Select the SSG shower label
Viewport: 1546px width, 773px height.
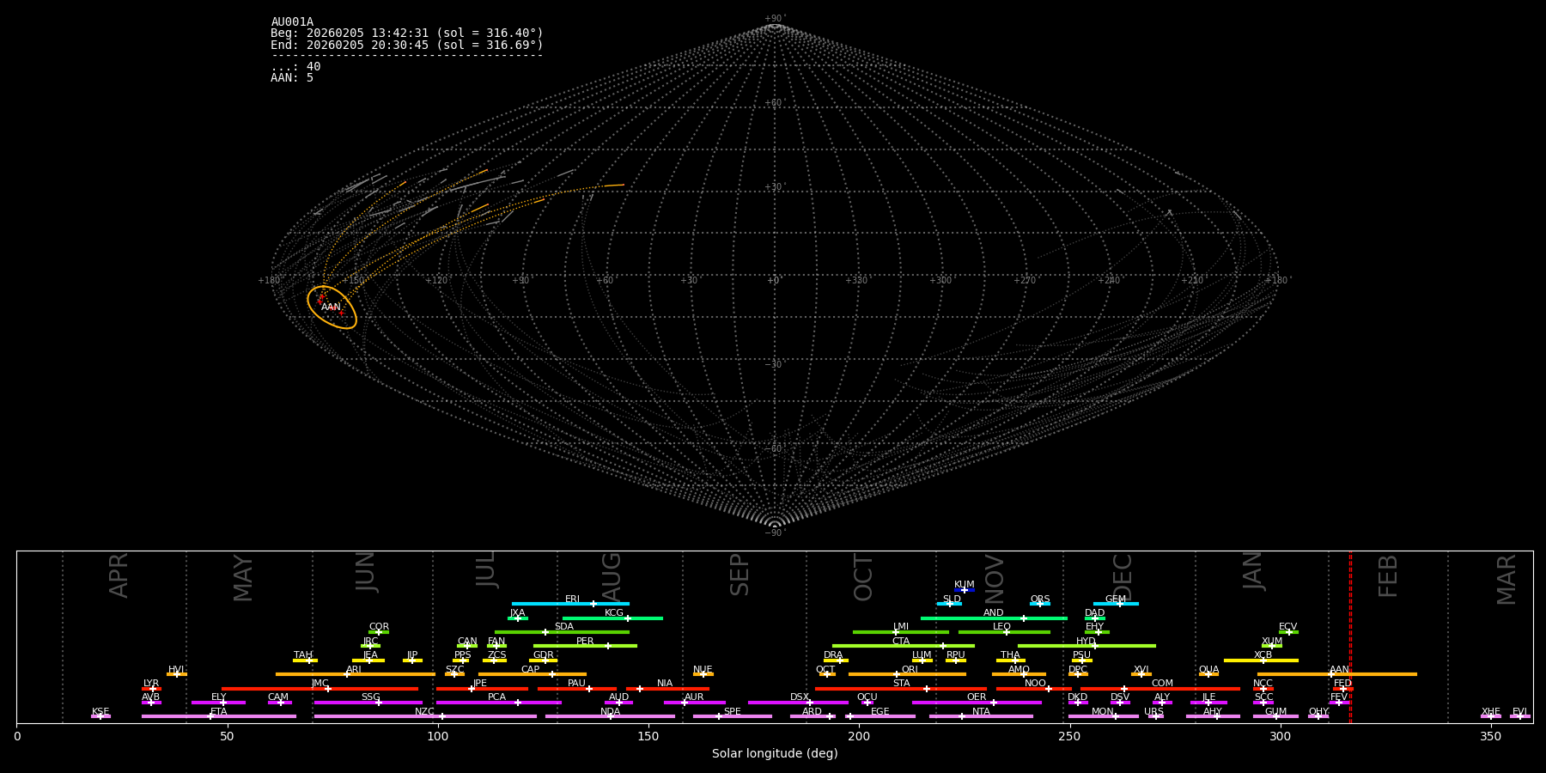click(x=370, y=697)
